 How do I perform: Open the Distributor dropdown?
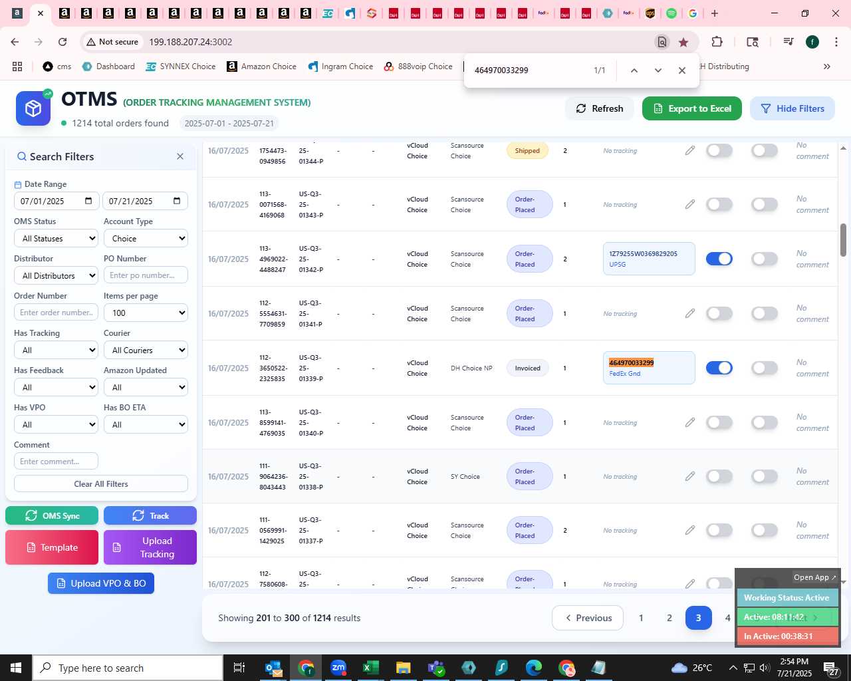pos(56,275)
